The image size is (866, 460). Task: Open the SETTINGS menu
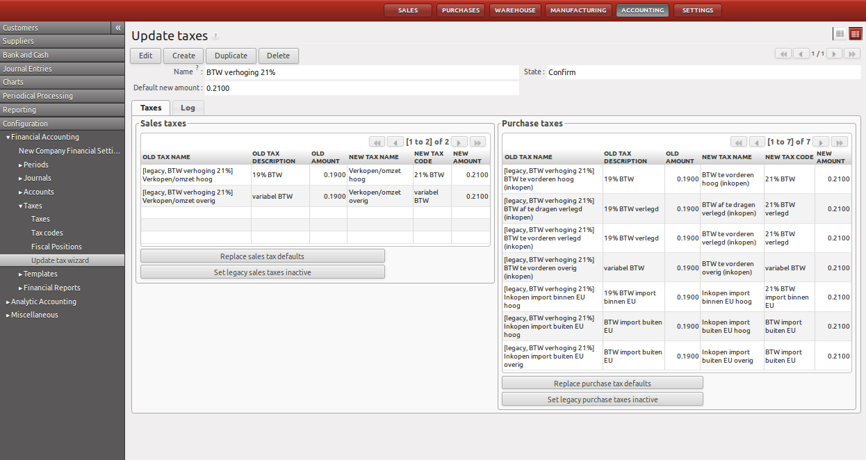pos(697,10)
